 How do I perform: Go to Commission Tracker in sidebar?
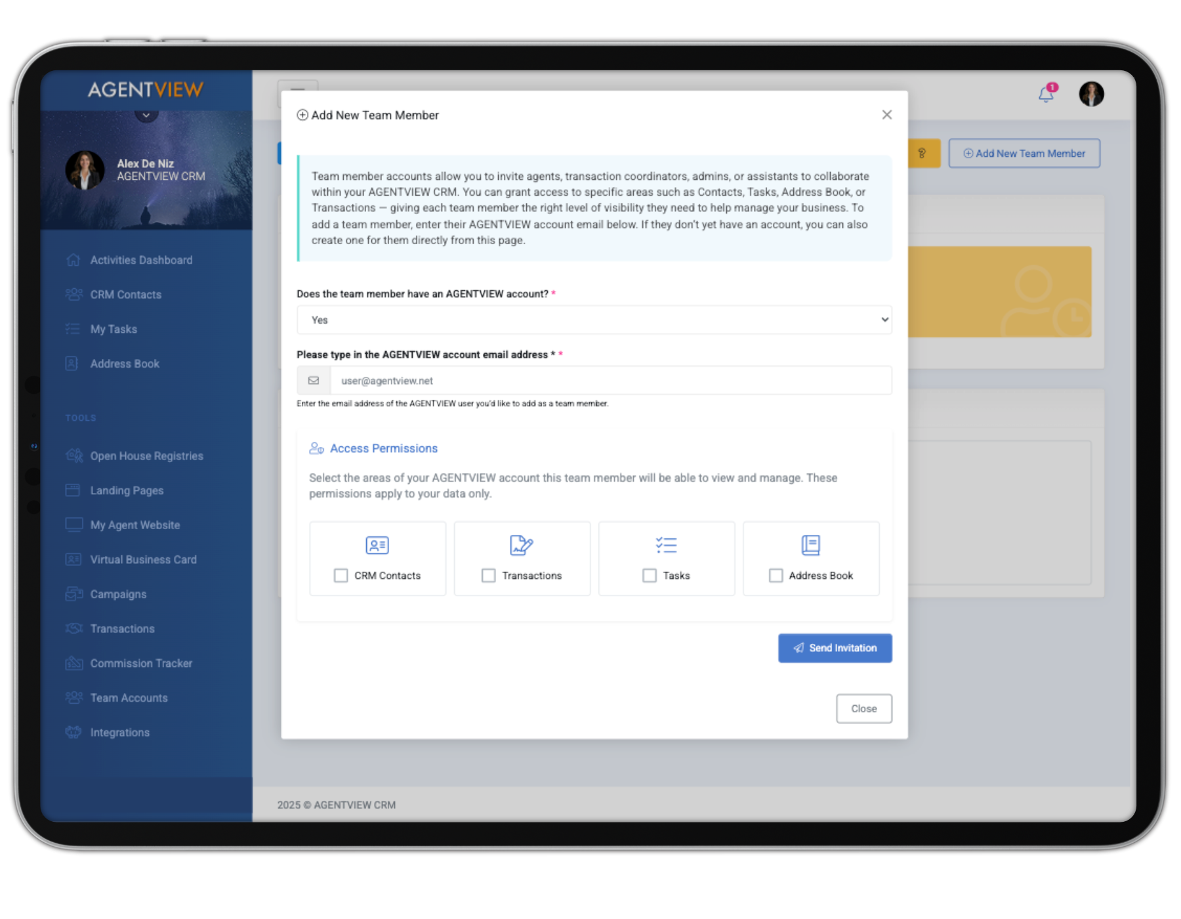[141, 663]
